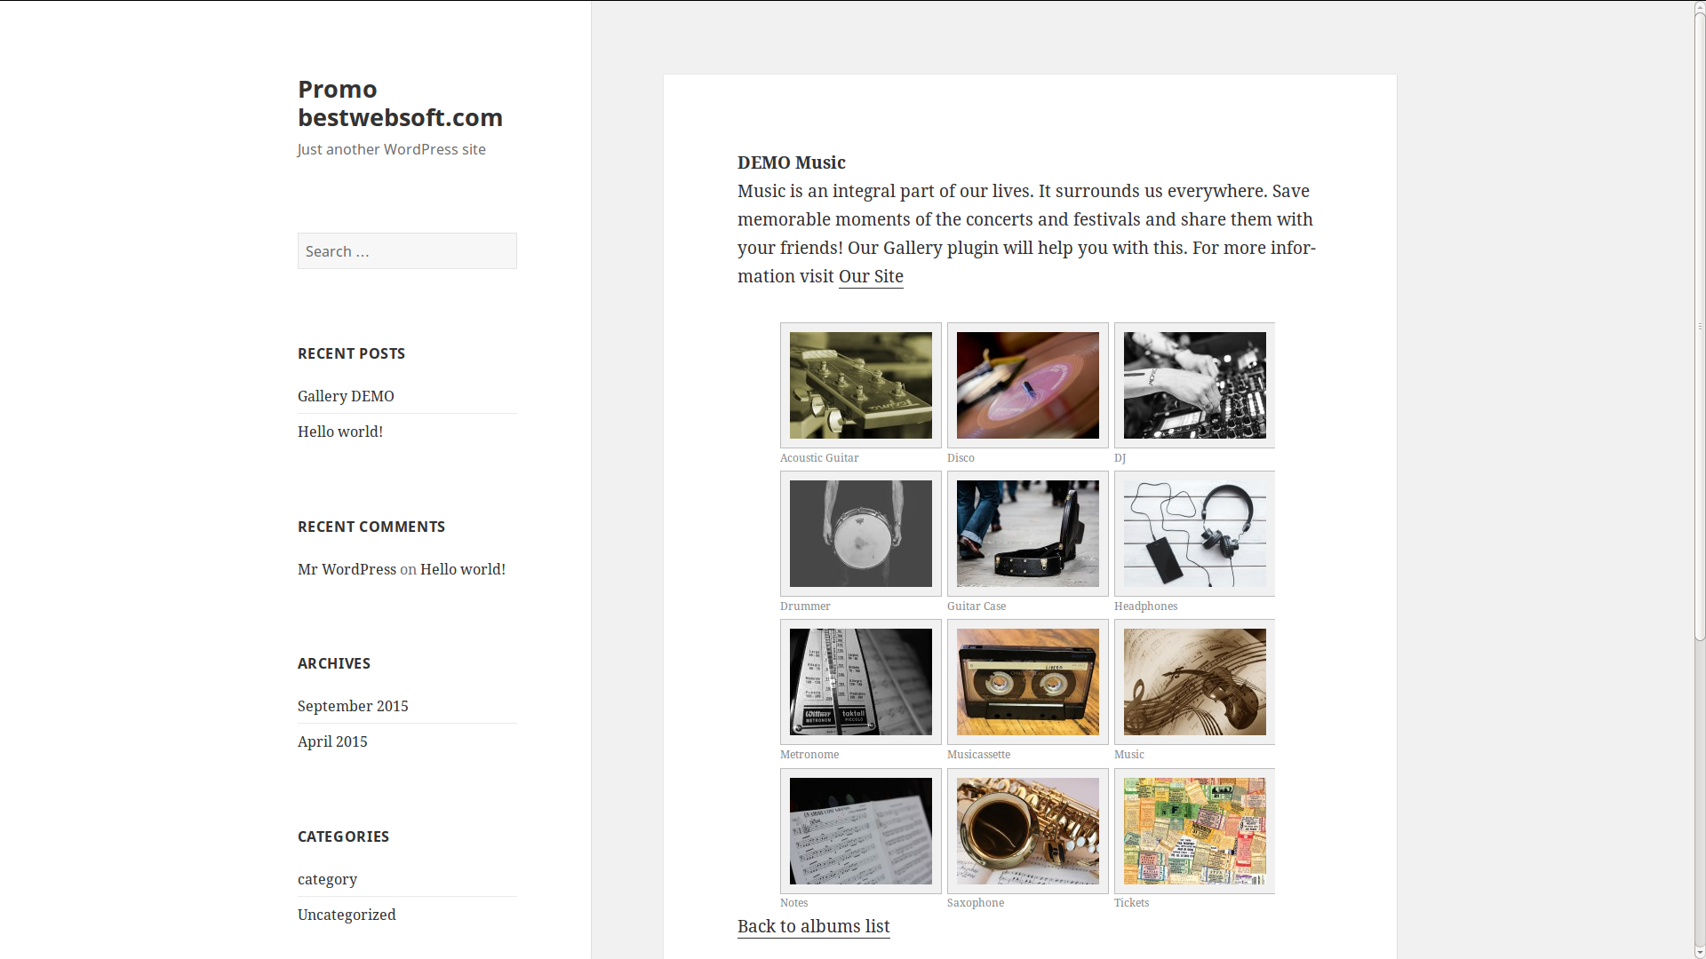Click Back to albums list
The height and width of the screenshot is (959, 1706).
(x=813, y=926)
